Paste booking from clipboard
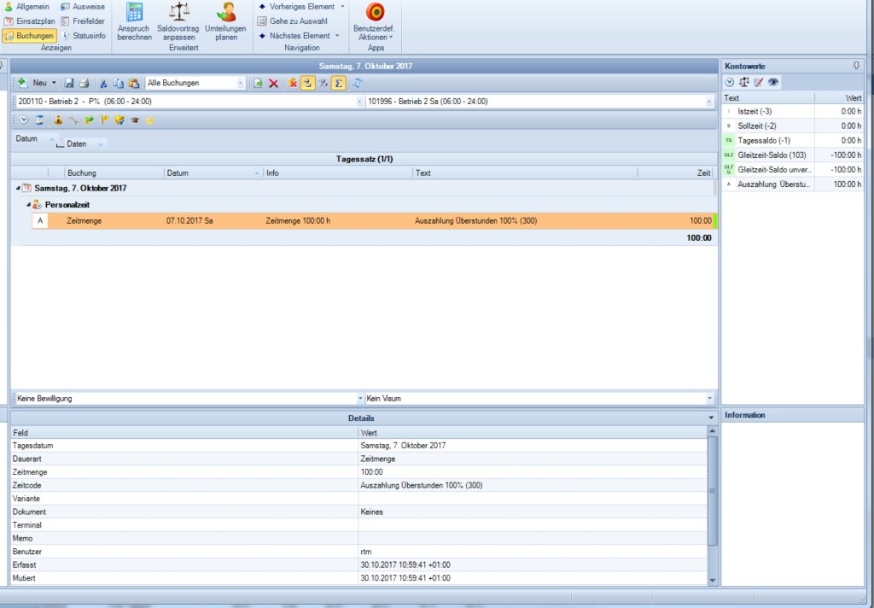Viewport: 874px width, 608px height. pos(134,83)
